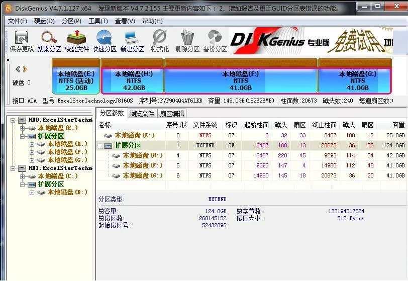Click the 起始柱面 column header
408x281 pixels.
point(257,125)
